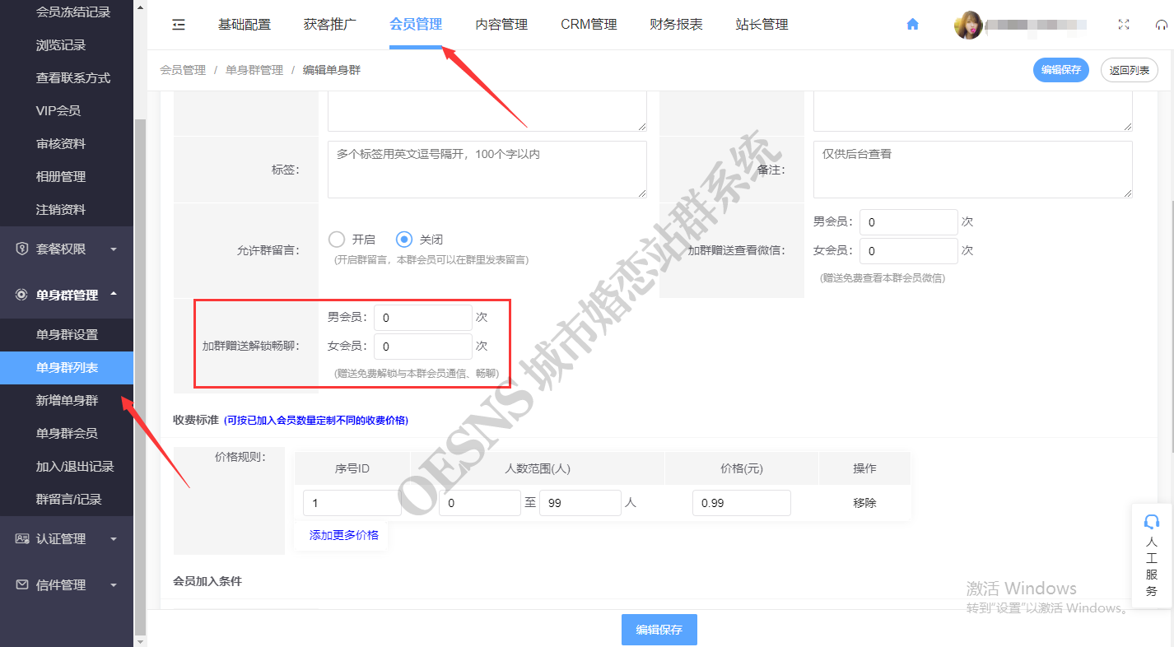
Task: Click the bottom 编辑保存 button
Action: (659, 630)
